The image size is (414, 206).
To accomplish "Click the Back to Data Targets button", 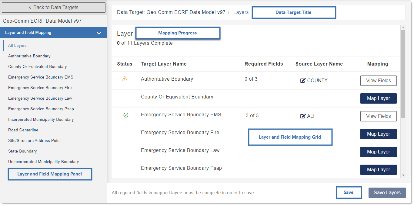I will (53, 7).
